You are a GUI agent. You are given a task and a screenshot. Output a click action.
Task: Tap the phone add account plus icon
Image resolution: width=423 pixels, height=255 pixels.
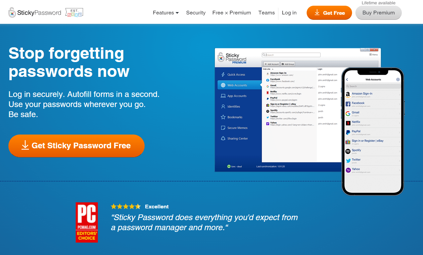click(x=398, y=80)
